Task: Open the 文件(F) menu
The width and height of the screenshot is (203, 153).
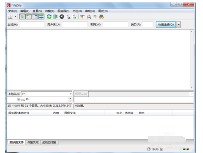Action: click(13, 11)
